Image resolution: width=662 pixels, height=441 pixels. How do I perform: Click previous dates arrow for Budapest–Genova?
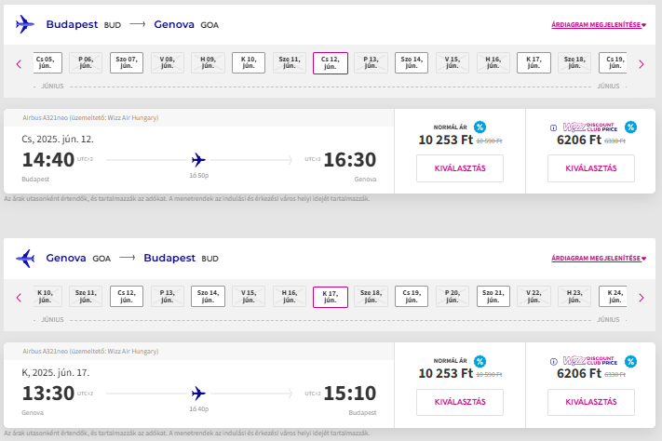click(18, 64)
